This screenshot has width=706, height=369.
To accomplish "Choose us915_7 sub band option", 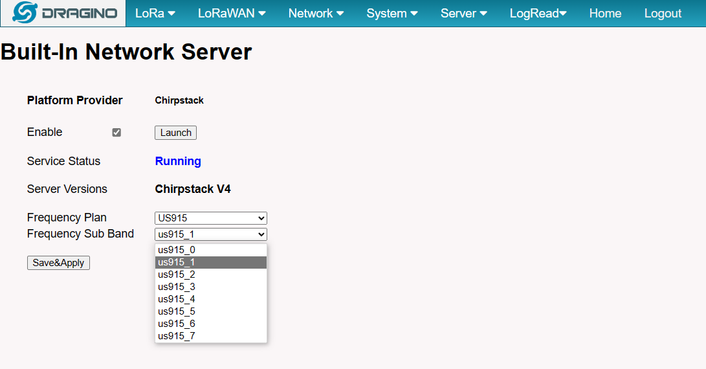I will point(211,335).
